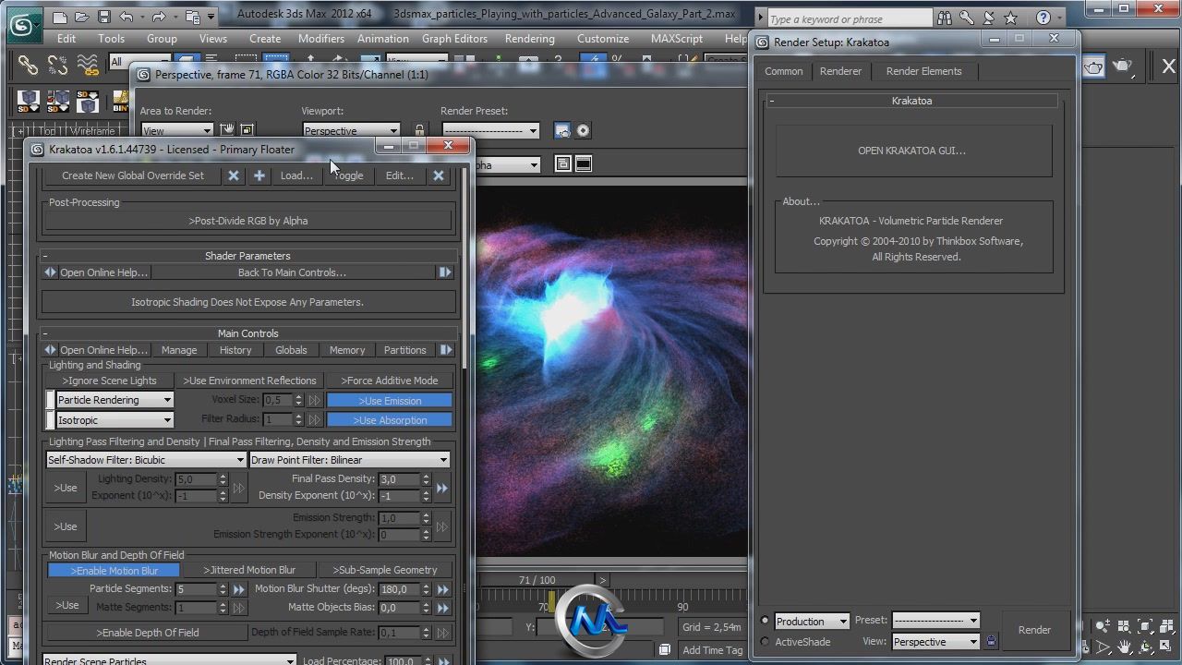Click double-arrow preset icon beside Final Pass Density
This screenshot has width=1182, height=665.
pos(442,488)
